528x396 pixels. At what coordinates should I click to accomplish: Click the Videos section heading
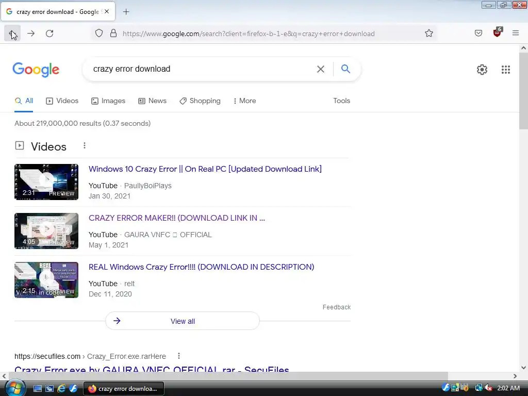pyautogui.click(x=49, y=146)
